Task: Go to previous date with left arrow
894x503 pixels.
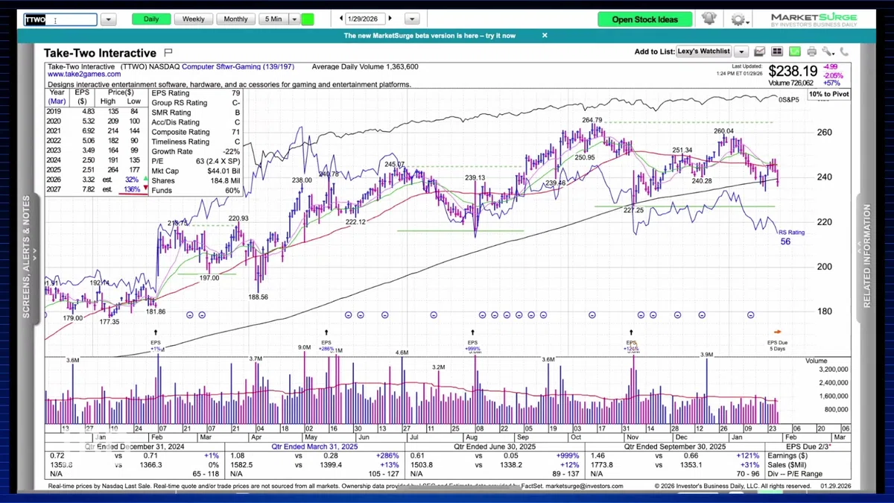Action: click(341, 19)
